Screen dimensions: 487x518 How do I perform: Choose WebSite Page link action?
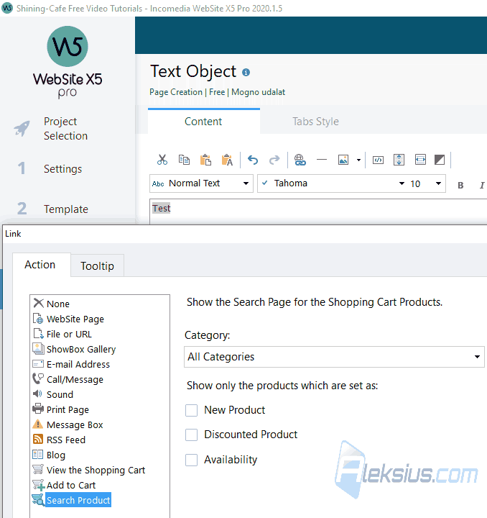click(x=68, y=319)
